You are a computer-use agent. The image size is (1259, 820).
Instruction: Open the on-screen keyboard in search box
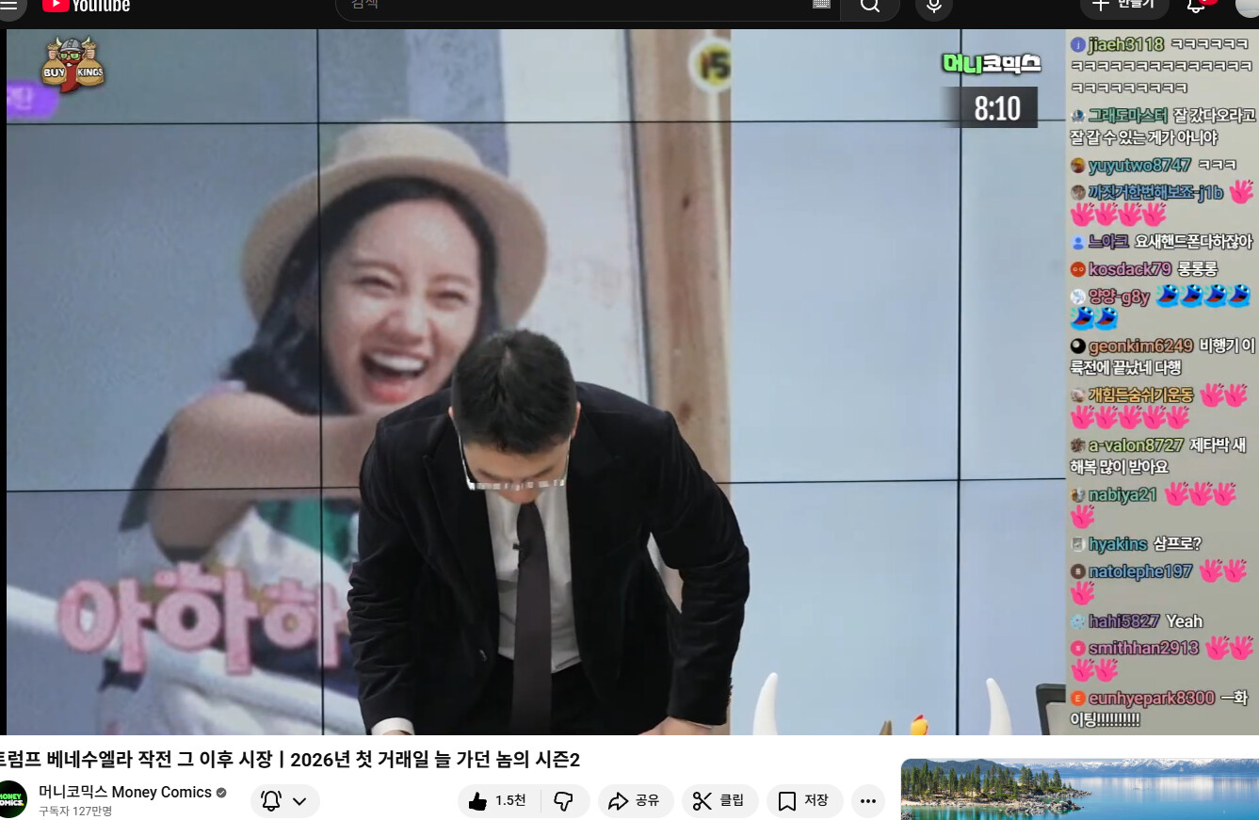(821, 5)
